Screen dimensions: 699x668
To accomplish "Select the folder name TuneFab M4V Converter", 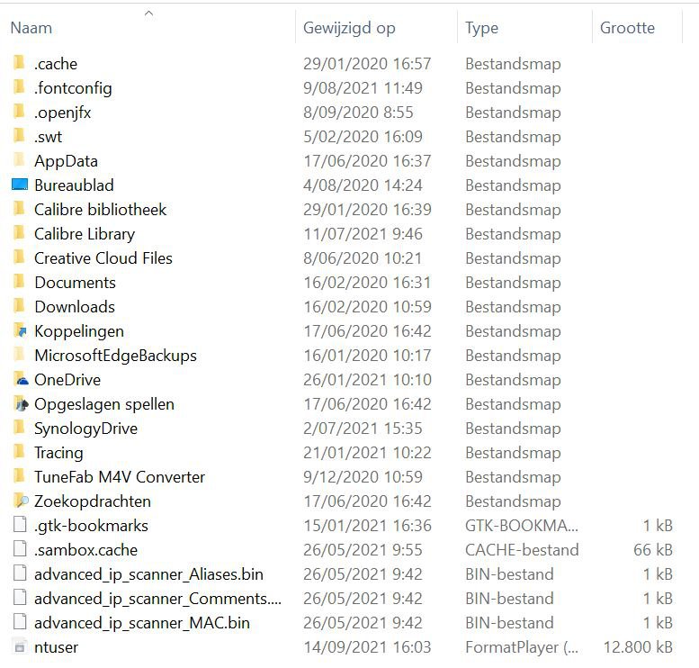I will 120,477.
